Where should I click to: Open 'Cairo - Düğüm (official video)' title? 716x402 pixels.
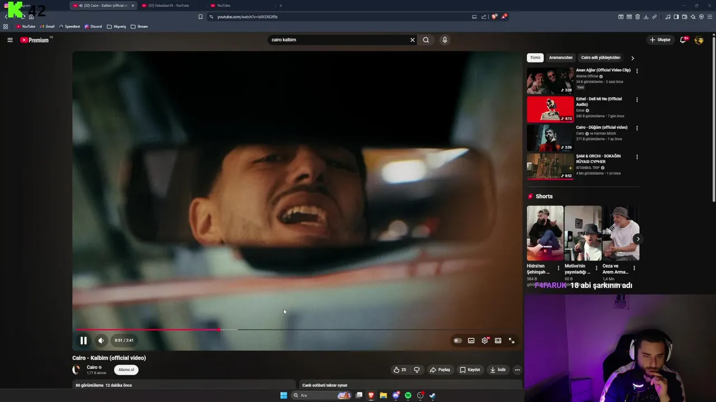pyautogui.click(x=602, y=127)
